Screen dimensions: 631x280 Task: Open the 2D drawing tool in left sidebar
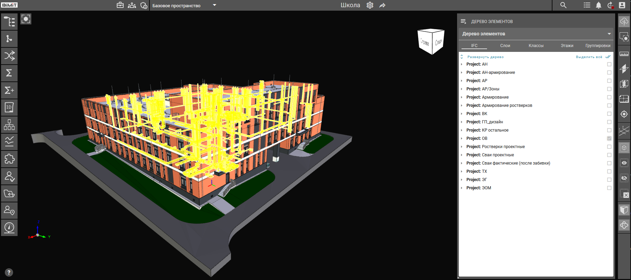9,108
